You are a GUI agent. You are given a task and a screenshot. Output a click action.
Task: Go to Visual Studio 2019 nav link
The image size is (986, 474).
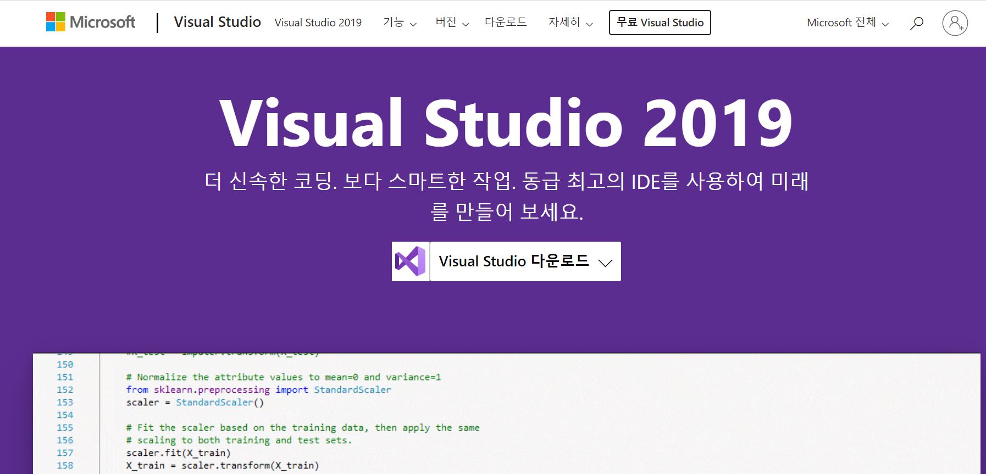[x=318, y=23]
